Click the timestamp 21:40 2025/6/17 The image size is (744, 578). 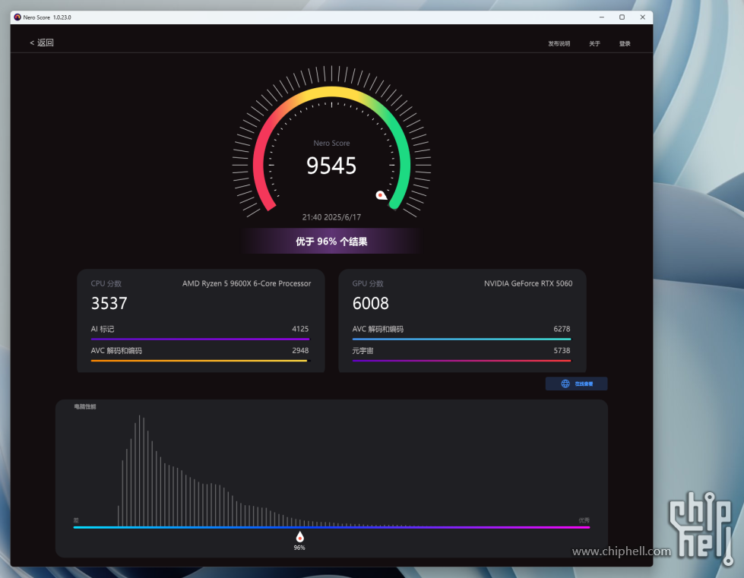coord(331,217)
